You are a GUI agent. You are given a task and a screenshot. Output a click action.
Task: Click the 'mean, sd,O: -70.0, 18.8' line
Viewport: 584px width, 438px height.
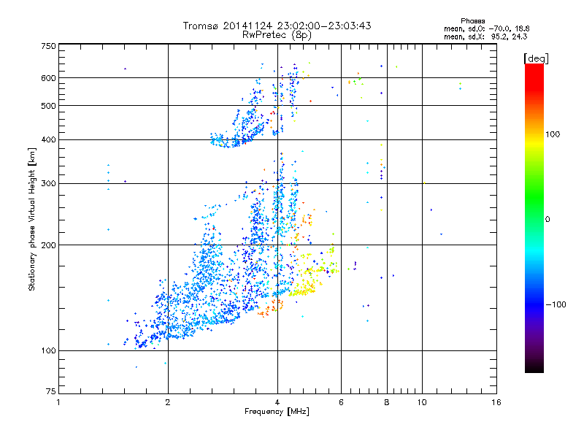click(486, 28)
